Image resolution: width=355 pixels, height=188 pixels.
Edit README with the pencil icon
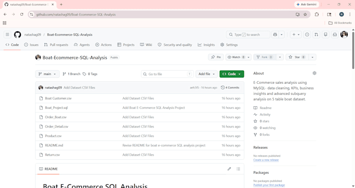229,169
